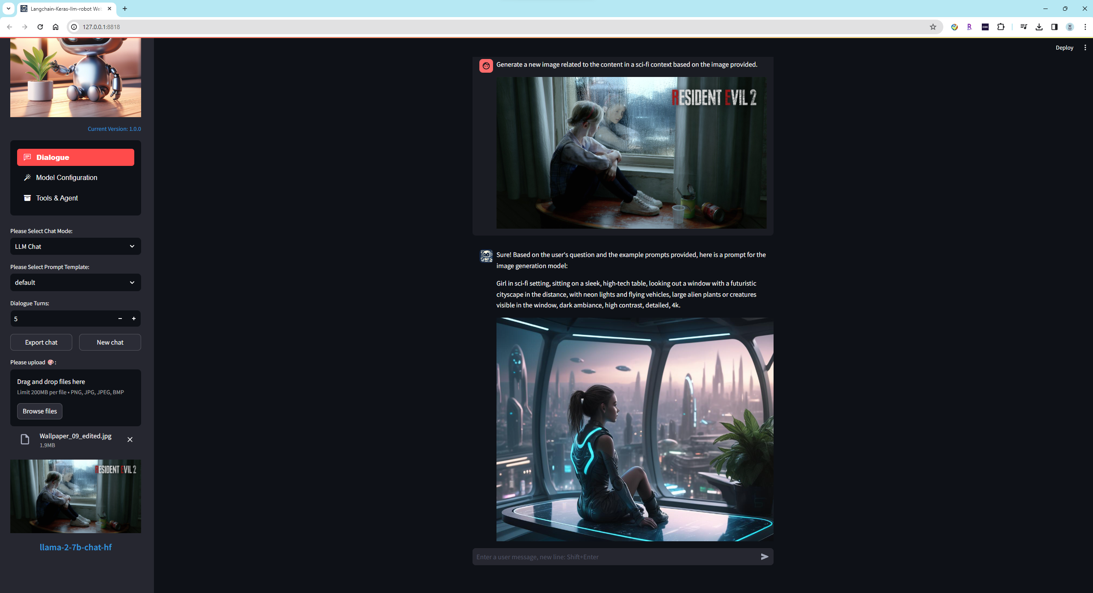Open browser downloads icon
The width and height of the screenshot is (1093, 593).
1039,27
